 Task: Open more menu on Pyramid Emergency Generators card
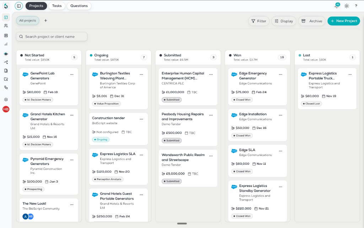(72, 160)
